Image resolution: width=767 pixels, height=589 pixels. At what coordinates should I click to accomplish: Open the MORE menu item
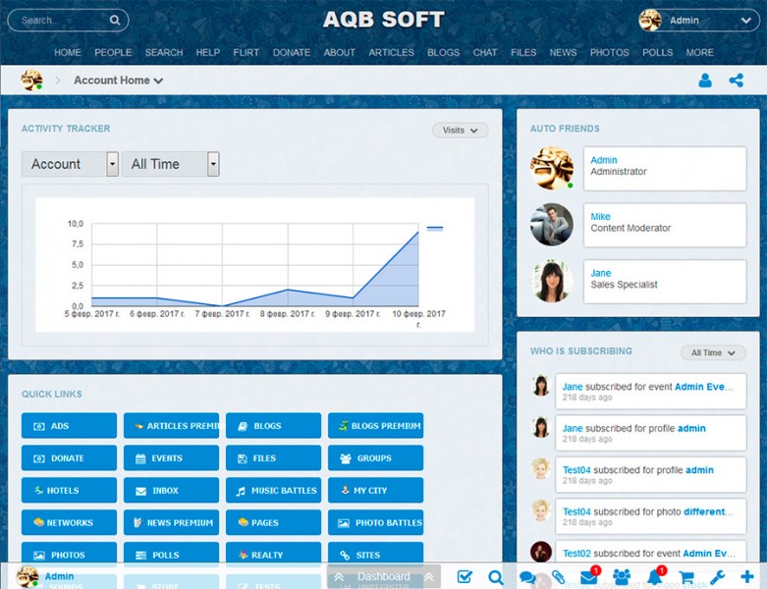(x=699, y=52)
